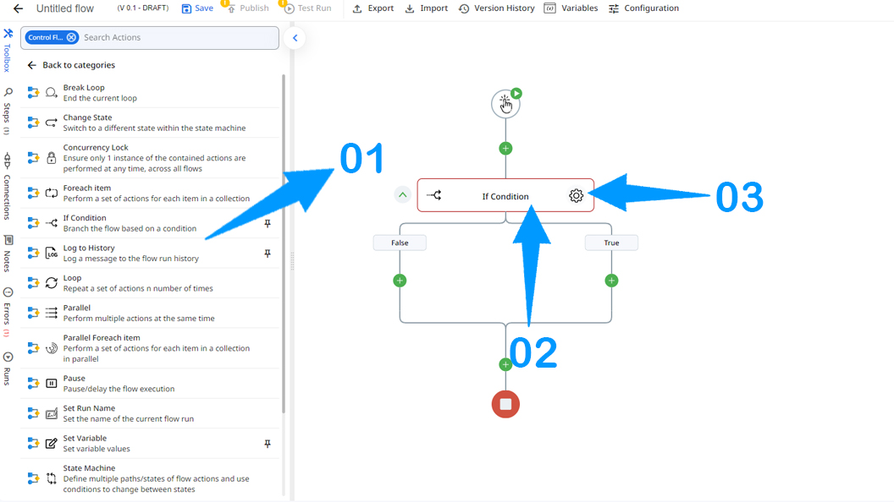Select the Concurrency Lock action
Image resolution: width=894 pixels, height=502 pixels.
(x=151, y=158)
